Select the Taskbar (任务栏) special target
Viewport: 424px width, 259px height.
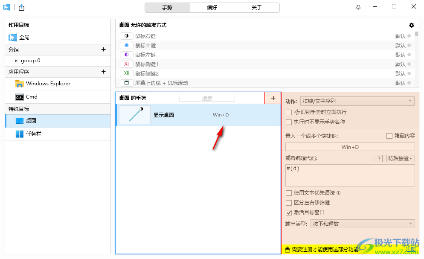pos(58,134)
